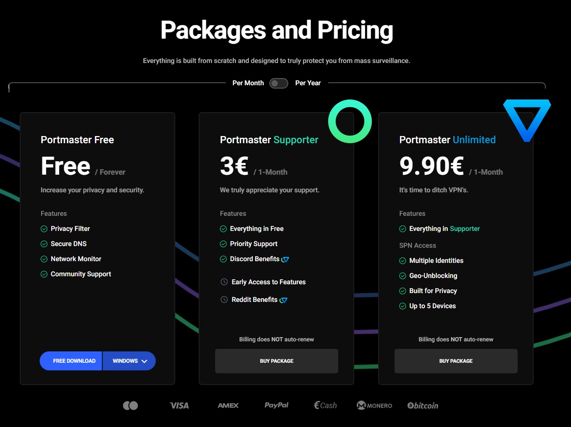The height and width of the screenshot is (427, 571).
Task: Select the Per Month billing label
Action: point(248,83)
